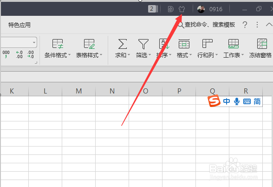Expand the 表格样式 dropdown arrow
Image resolution: width=273 pixels, height=187 pixels.
pos(101,55)
